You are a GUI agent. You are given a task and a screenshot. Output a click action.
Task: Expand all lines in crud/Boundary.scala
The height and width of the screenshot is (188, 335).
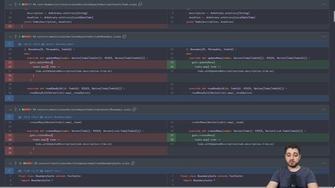pyautogui.click(x=15, y=37)
